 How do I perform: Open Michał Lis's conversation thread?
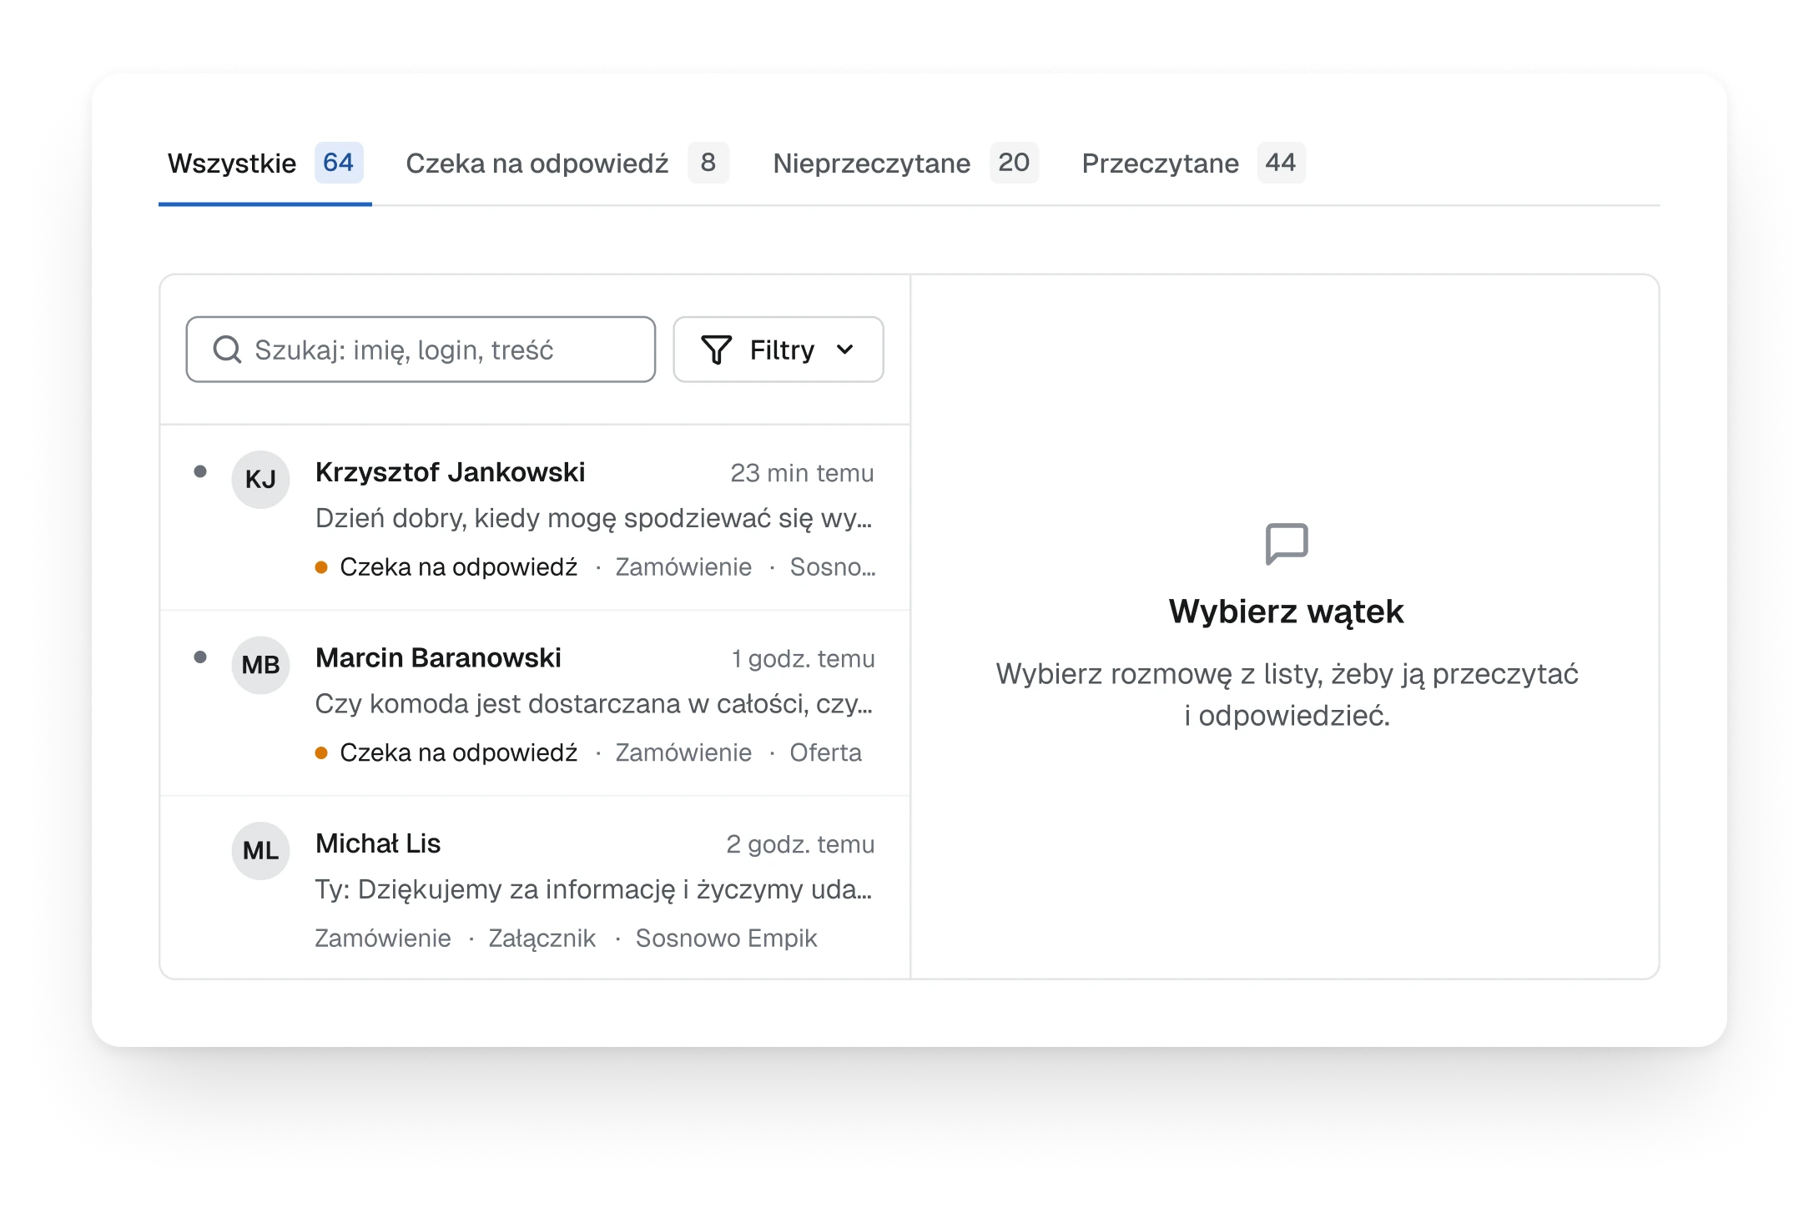tap(535, 888)
